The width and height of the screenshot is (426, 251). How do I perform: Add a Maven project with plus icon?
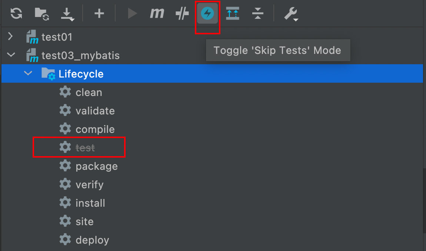[x=99, y=13]
